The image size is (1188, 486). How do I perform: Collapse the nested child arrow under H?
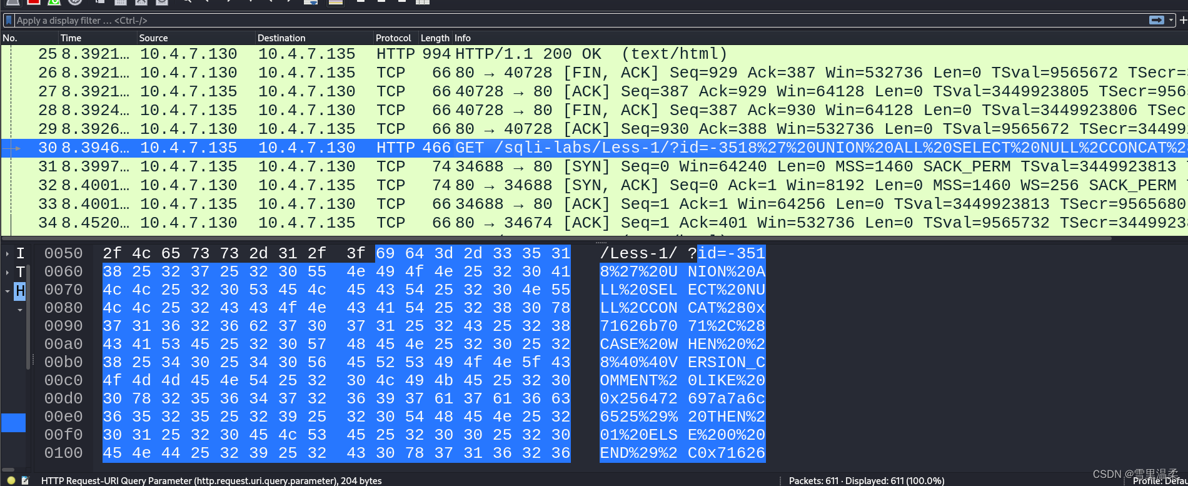pyautogui.click(x=20, y=310)
